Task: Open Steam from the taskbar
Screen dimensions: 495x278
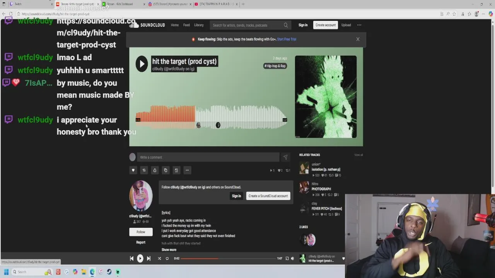Action: point(109,272)
